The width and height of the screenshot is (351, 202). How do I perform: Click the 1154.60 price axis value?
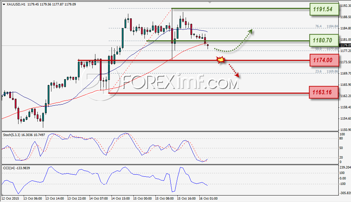pyautogui.click(x=346, y=118)
